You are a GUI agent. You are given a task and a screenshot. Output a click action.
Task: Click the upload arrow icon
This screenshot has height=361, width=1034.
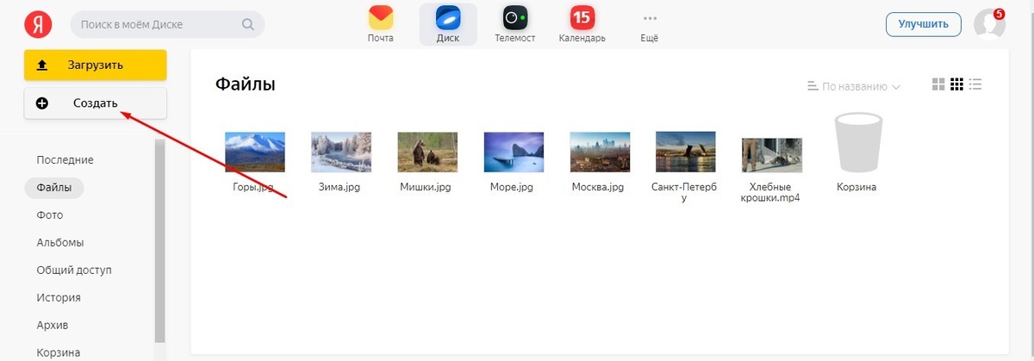tap(42, 65)
